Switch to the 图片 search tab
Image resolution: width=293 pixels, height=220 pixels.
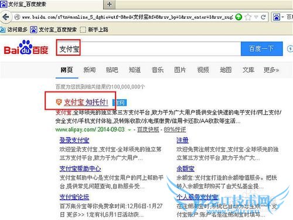tap(180, 70)
